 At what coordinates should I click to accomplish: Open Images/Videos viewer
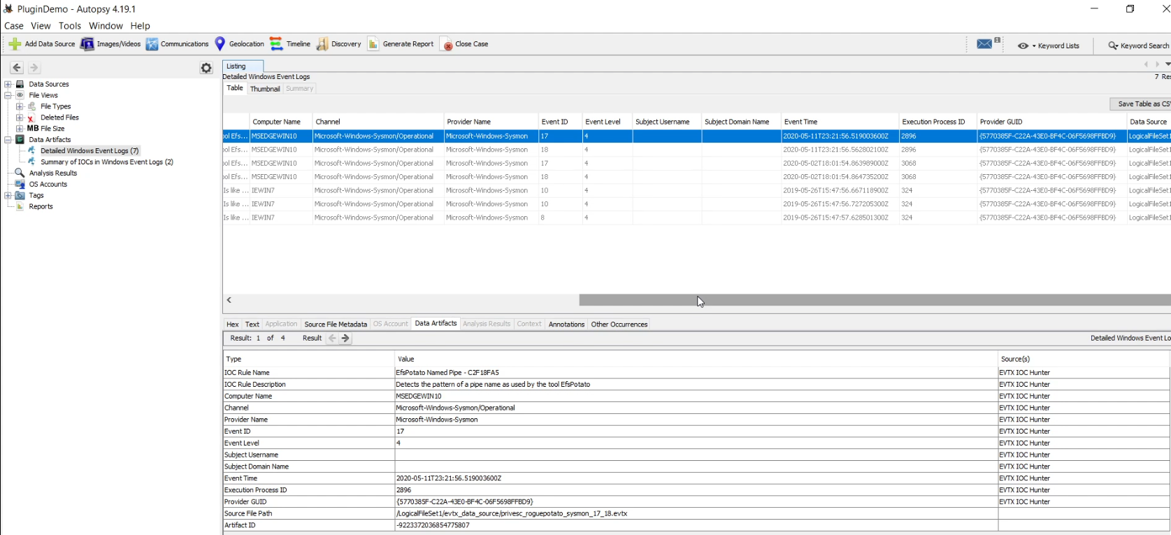[x=110, y=44]
